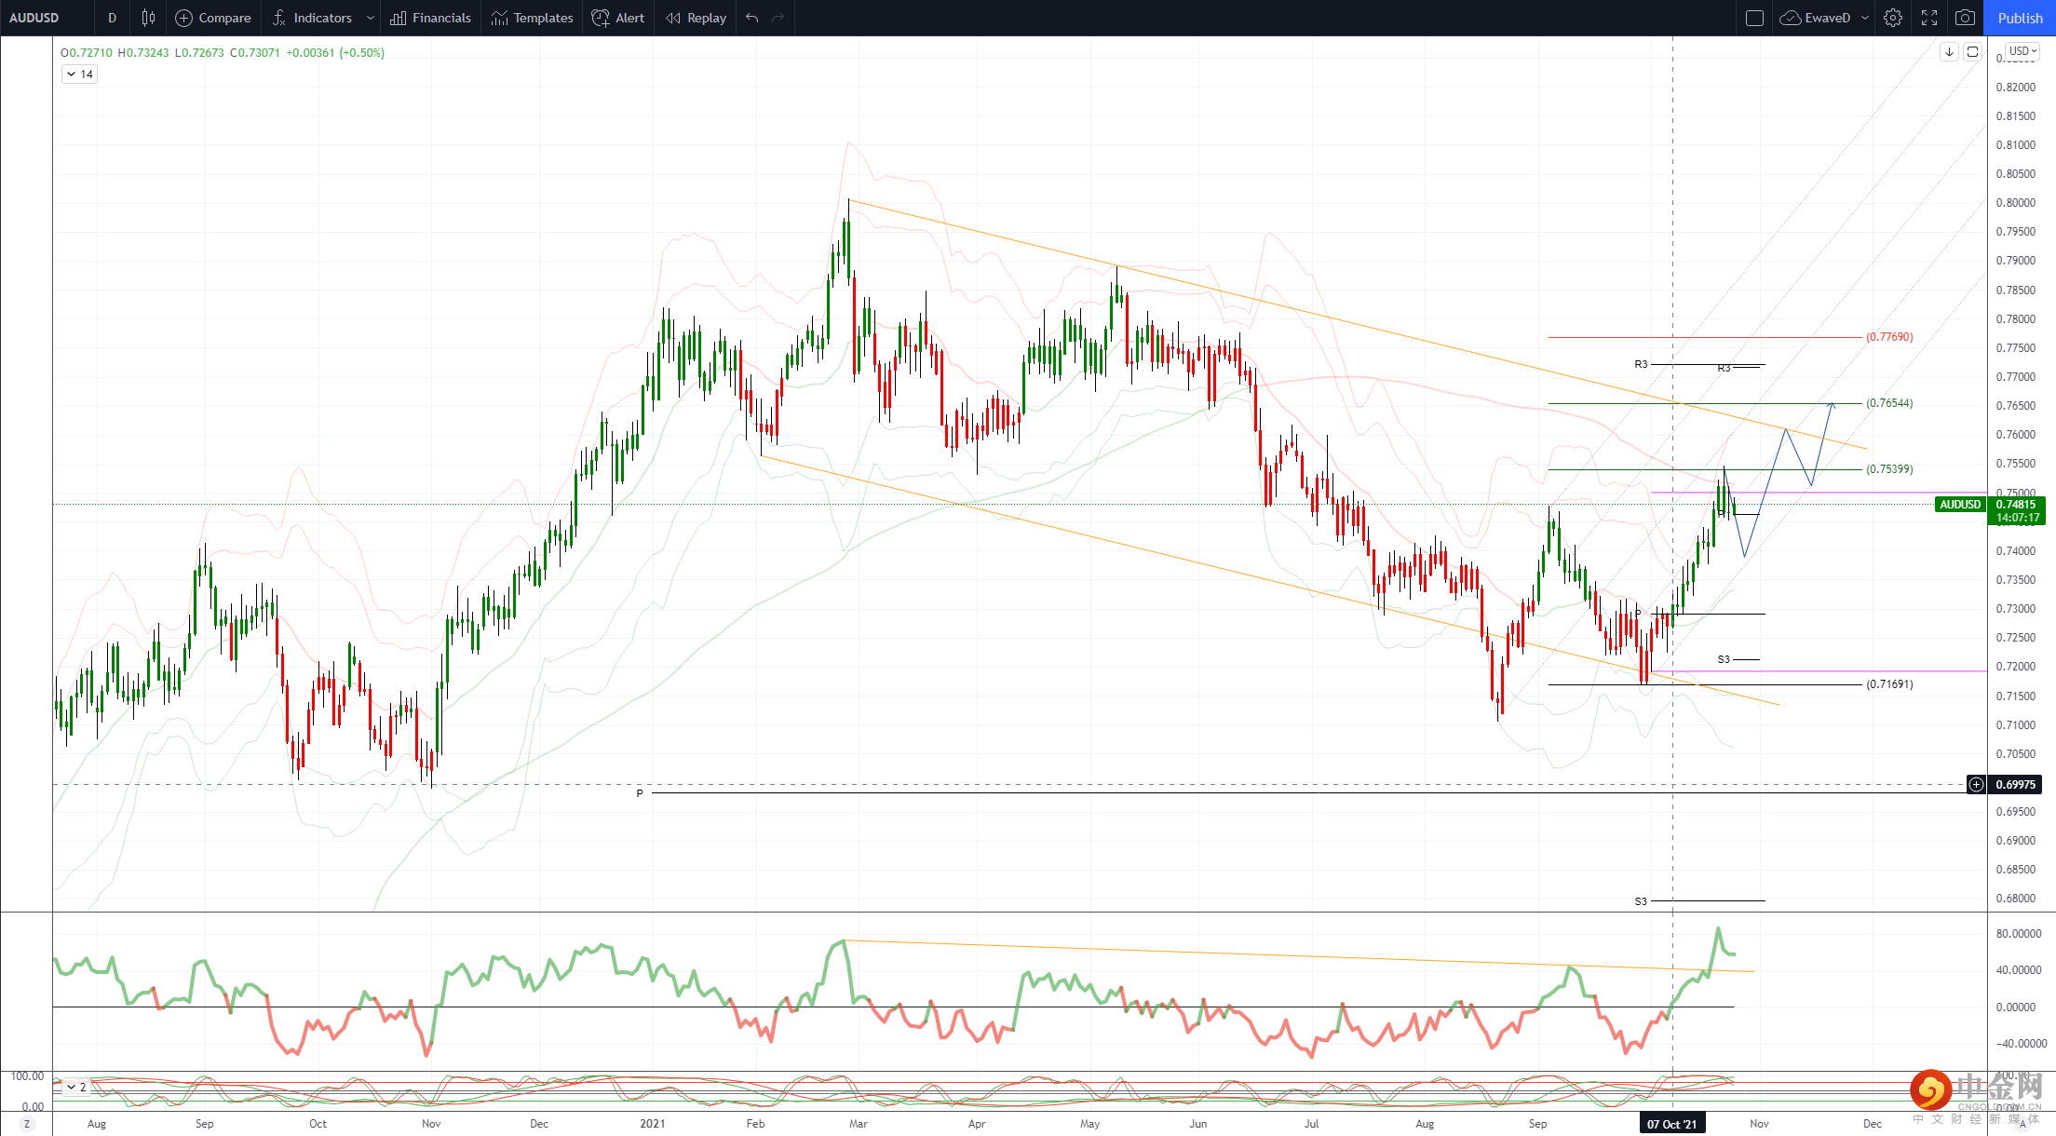Open the candlestick chart style selector
The image size is (2056, 1136).
[148, 18]
